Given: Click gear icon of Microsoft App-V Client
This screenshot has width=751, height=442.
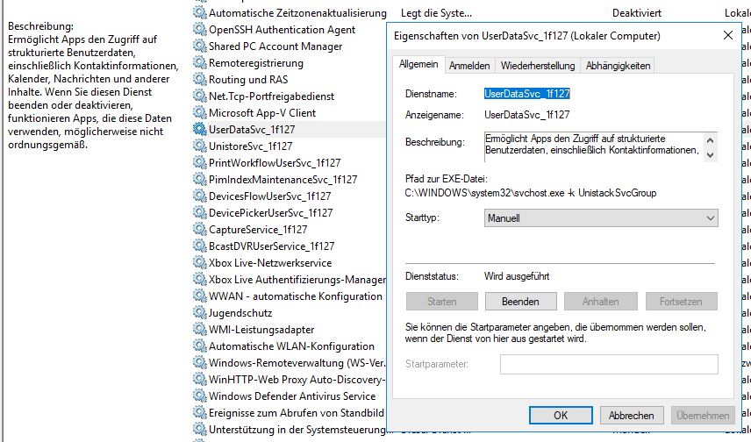Looking at the screenshot, I should [199, 113].
